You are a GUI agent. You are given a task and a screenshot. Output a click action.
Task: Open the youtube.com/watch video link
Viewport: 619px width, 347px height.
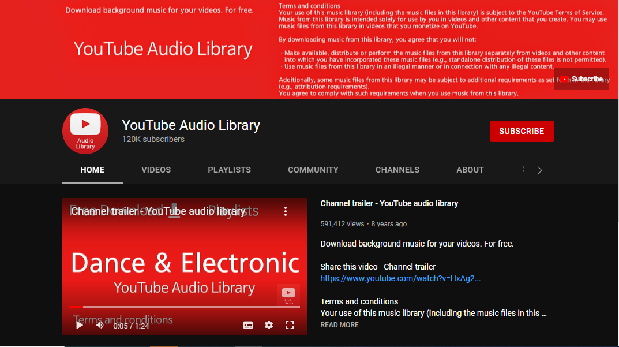(x=400, y=278)
